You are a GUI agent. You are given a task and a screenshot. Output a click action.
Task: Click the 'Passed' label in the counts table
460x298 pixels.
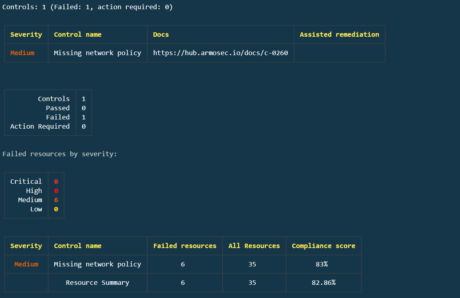[x=58, y=108]
